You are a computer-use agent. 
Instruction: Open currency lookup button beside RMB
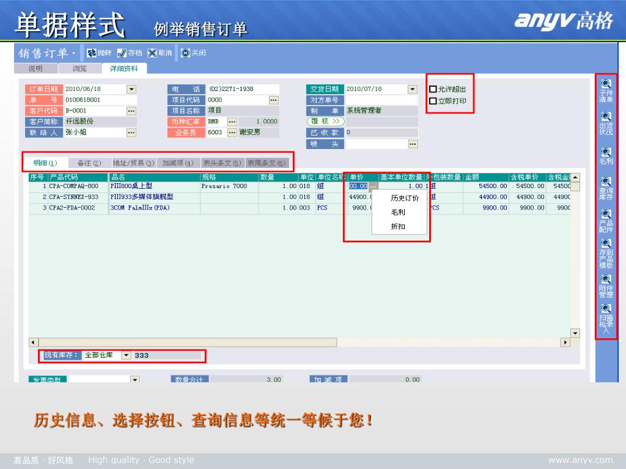tap(232, 122)
